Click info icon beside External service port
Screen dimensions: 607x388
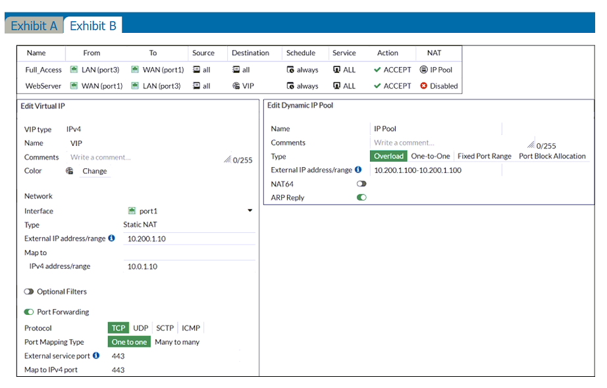point(96,355)
